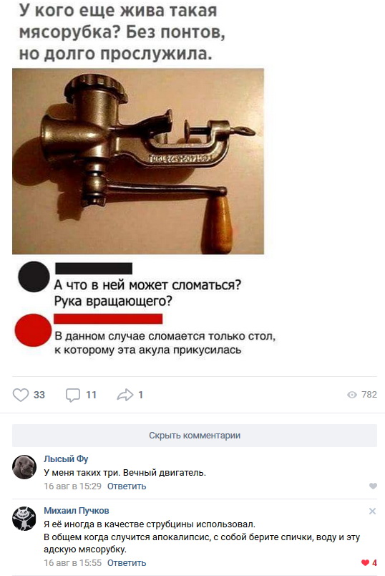Open the Лысый Фу profile avatar
This screenshot has width=385, height=576.
tap(24, 467)
